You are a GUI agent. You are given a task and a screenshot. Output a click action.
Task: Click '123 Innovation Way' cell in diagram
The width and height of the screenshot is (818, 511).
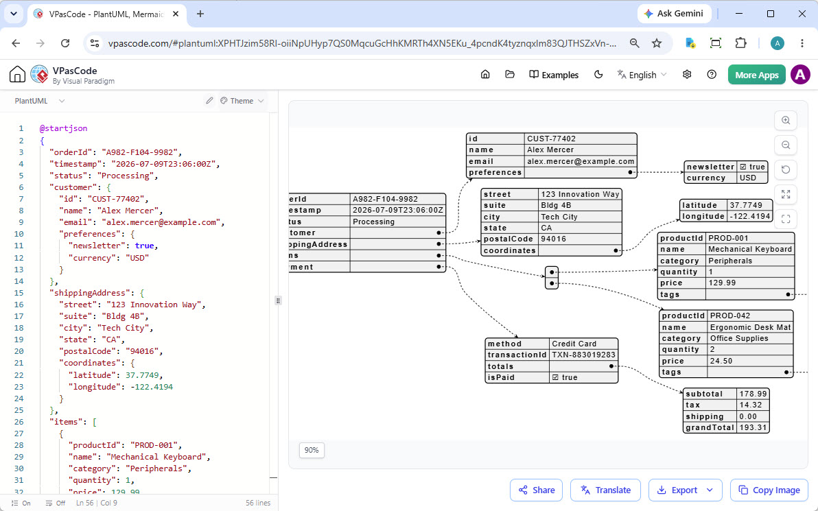tap(580, 194)
